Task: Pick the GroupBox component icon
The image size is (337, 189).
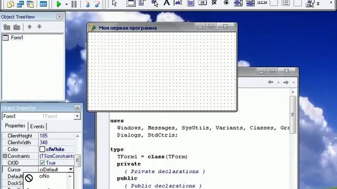Action: 274,3
